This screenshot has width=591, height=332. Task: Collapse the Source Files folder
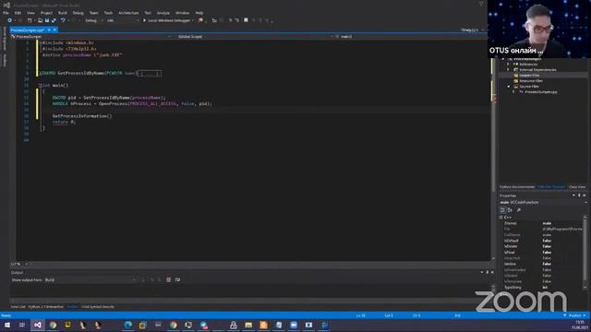(x=509, y=87)
